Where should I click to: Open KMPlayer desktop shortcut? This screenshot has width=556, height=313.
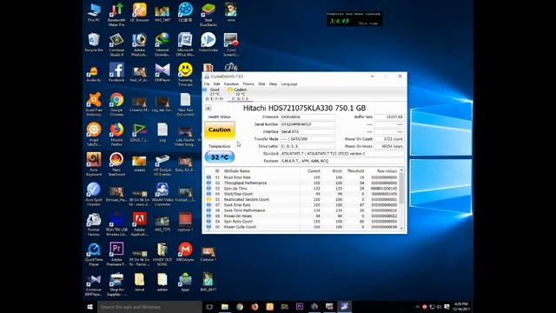tap(162, 73)
